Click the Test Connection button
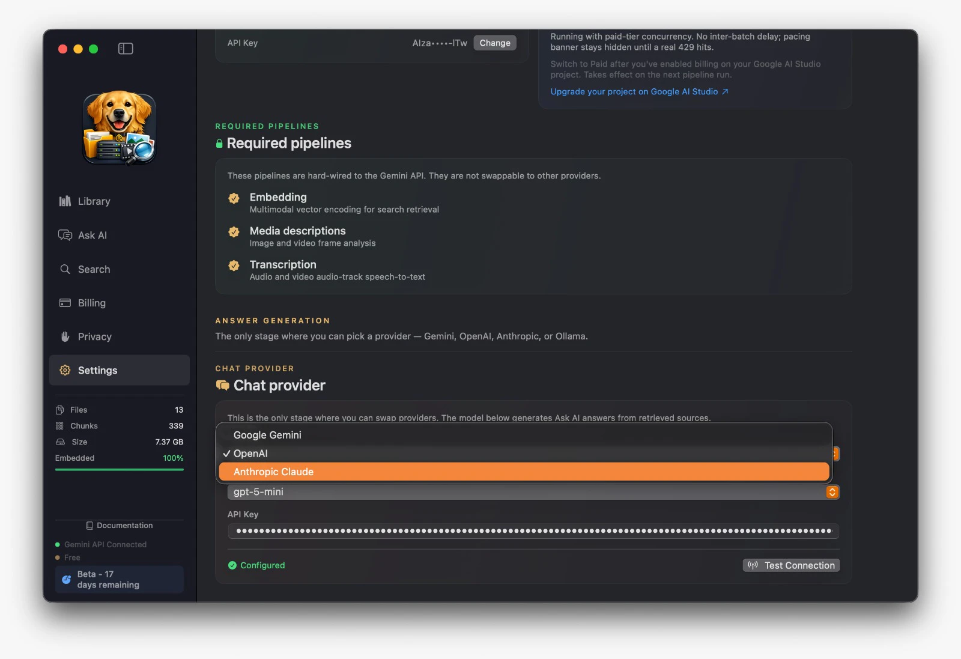Screen dimensions: 961x659 click(791, 565)
